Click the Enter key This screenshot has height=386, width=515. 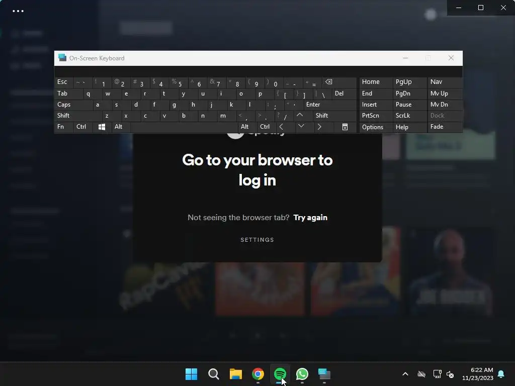click(x=330, y=105)
